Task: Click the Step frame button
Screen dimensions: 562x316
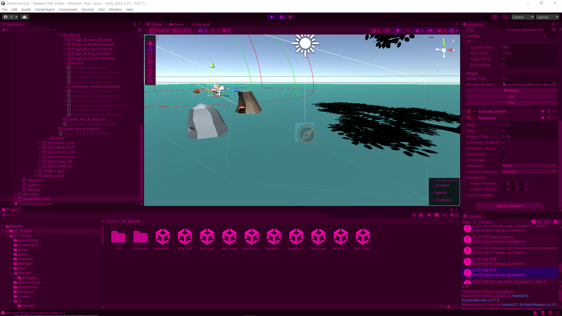Action: tap(290, 17)
